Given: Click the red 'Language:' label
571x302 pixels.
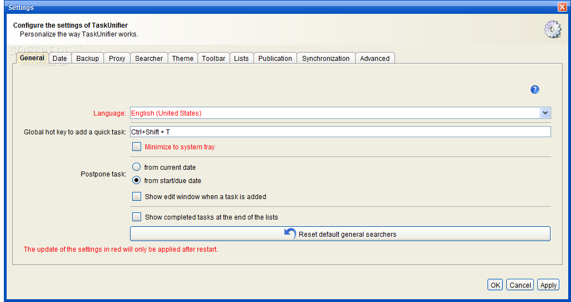Looking at the screenshot, I should click(x=110, y=113).
